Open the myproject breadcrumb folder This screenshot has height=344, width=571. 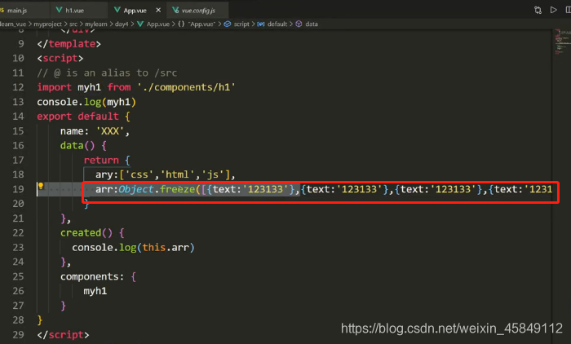pyautogui.click(x=47, y=24)
